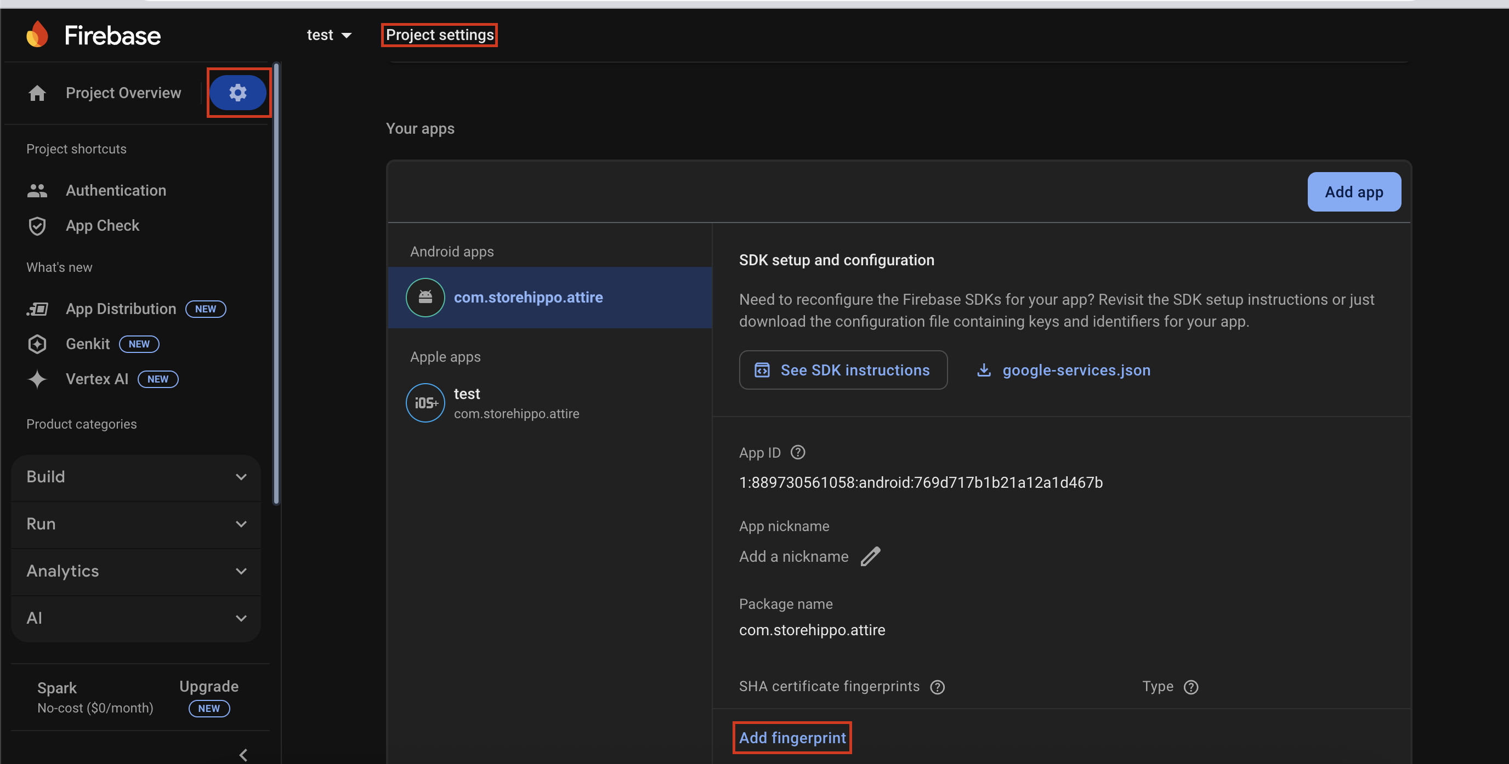Click the App ID help question icon
Screen dimensions: 1509x764
tap(798, 453)
